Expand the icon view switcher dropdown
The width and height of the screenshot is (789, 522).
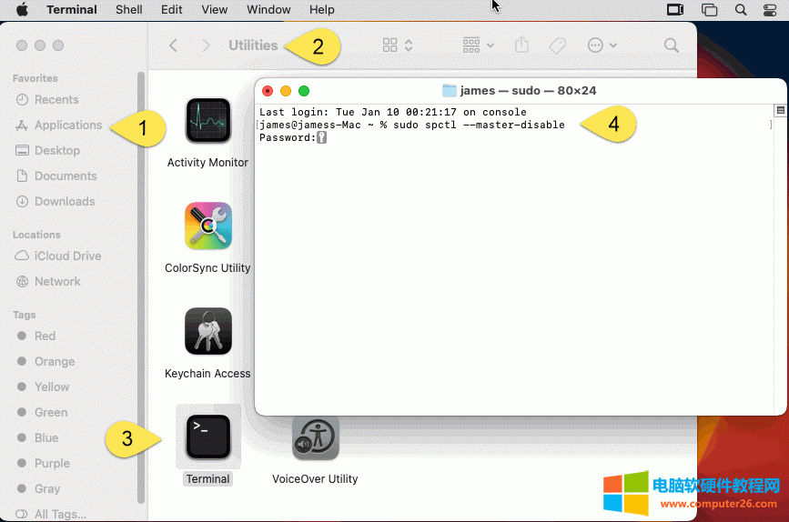coord(398,45)
